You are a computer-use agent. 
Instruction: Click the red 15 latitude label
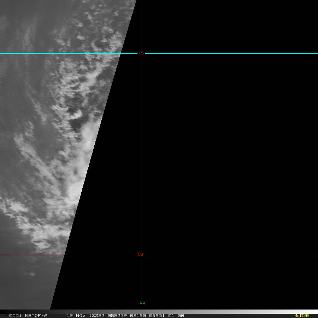click(x=141, y=53)
